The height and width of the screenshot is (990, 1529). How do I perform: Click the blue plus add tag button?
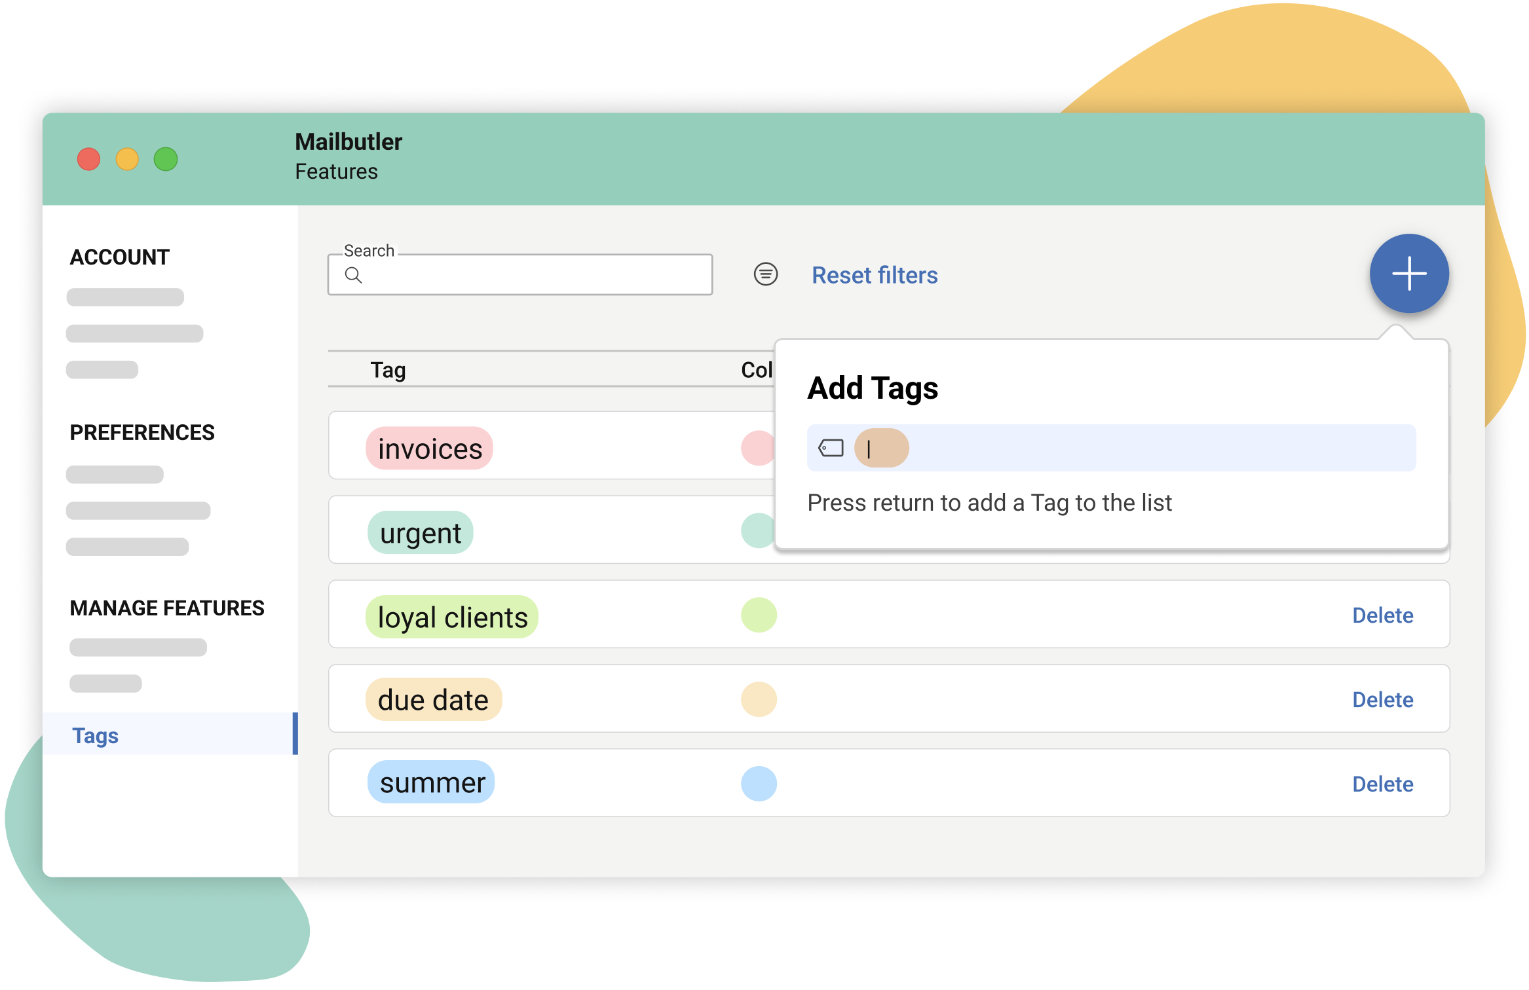click(x=1408, y=274)
